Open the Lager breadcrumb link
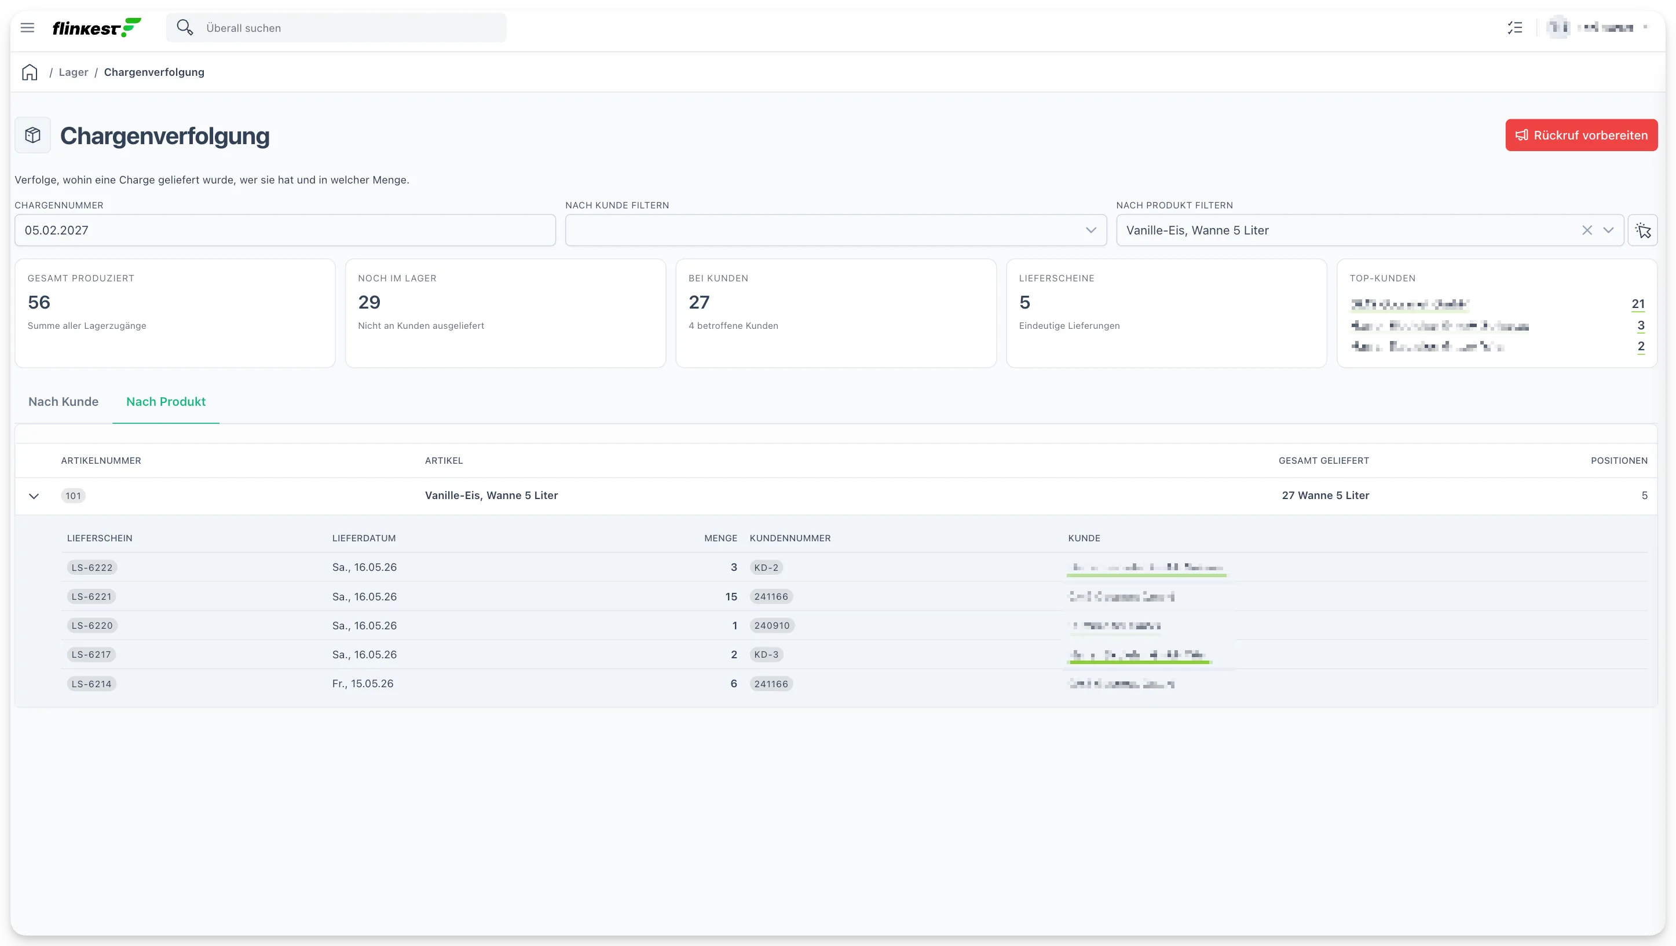The image size is (1676, 946). point(73,72)
